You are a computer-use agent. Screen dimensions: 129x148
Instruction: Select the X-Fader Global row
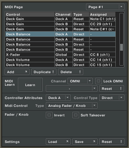pos(61,55)
